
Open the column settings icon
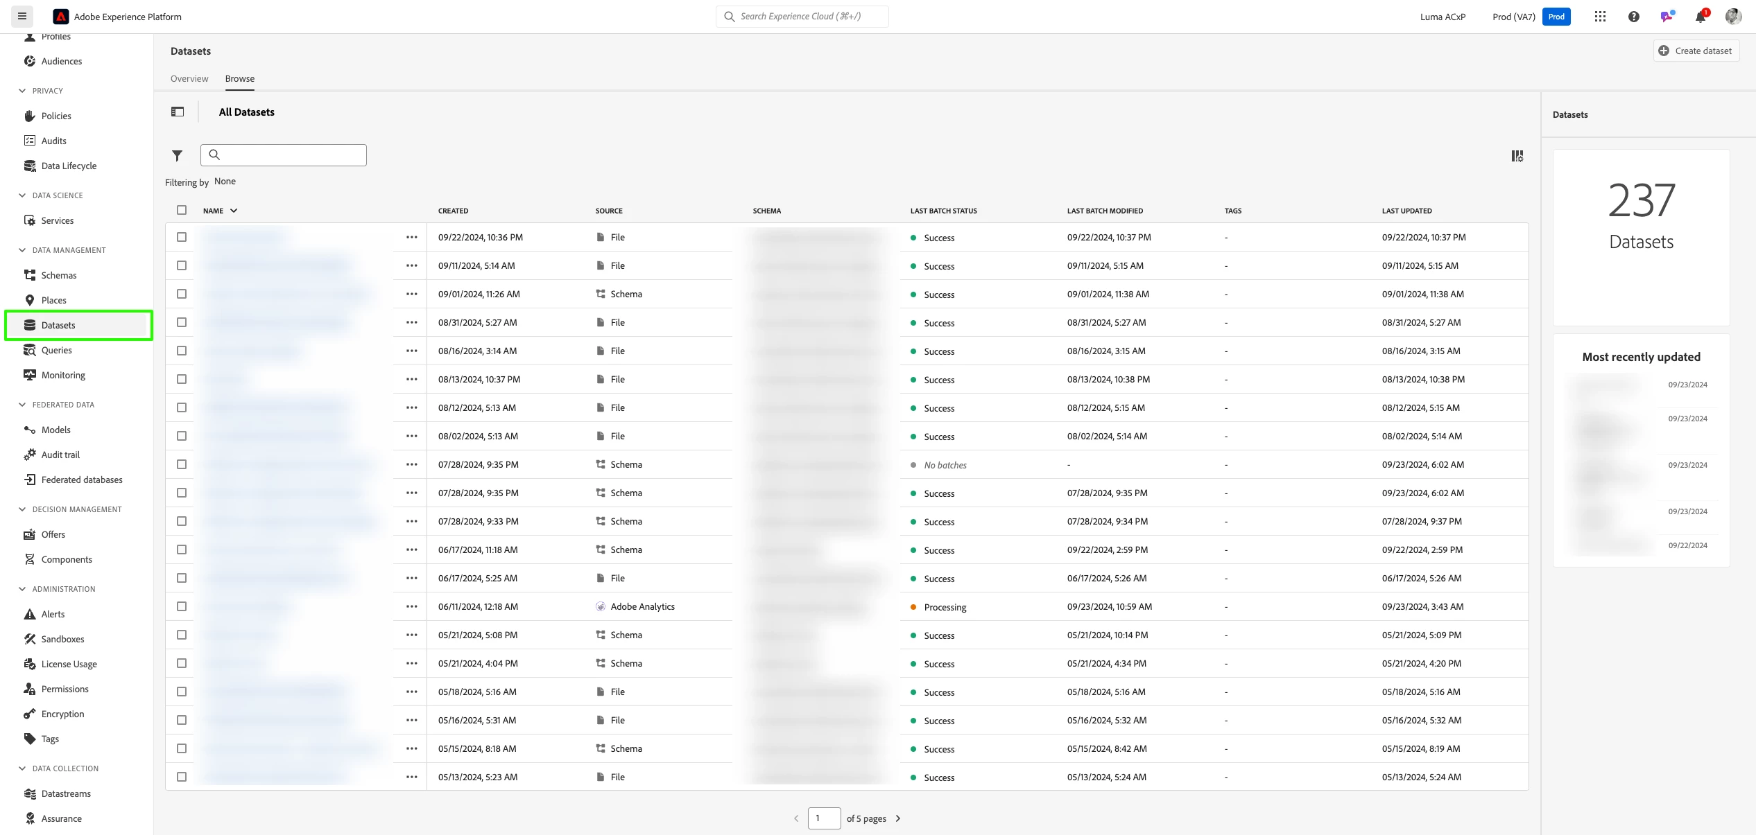(1517, 156)
